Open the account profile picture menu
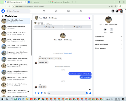The height and width of the screenshot is (101, 126). 121,11
